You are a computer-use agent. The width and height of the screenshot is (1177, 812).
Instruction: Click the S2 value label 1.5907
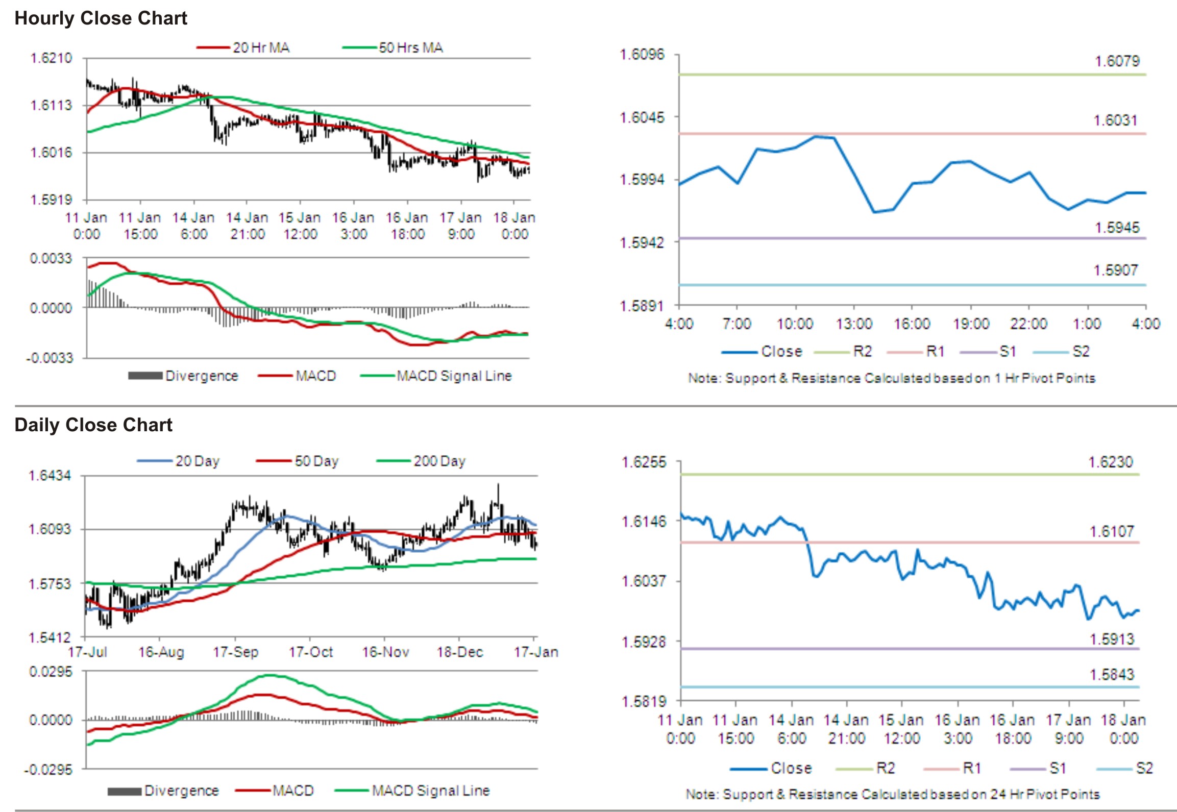(1115, 270)
